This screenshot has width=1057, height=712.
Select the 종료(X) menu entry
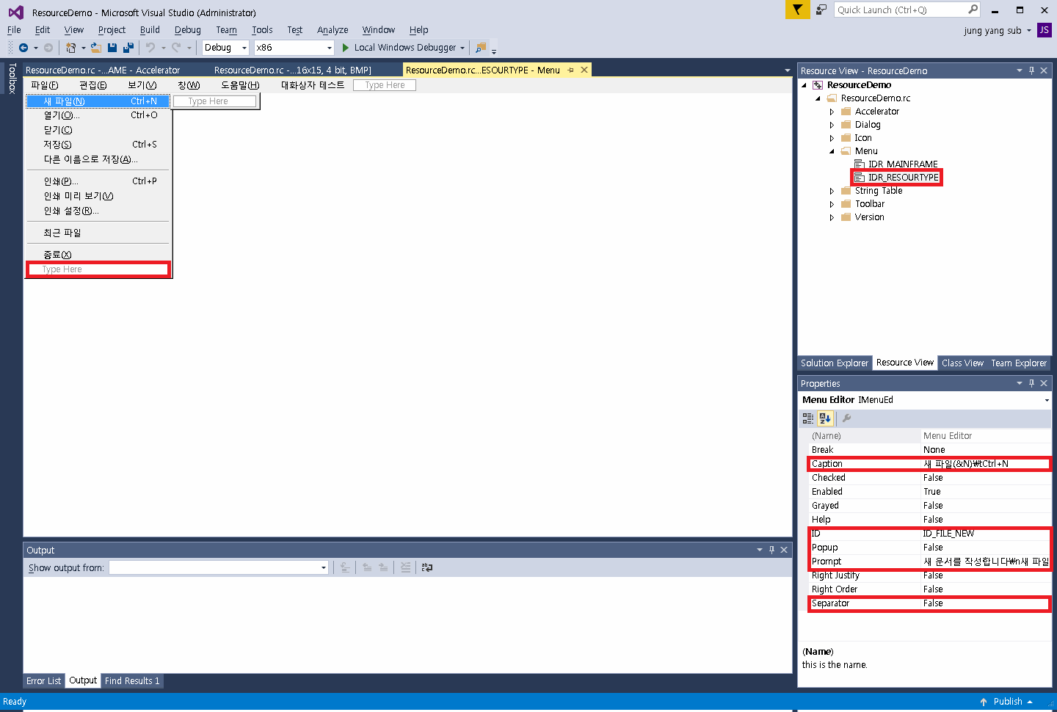tap(98, 255)
